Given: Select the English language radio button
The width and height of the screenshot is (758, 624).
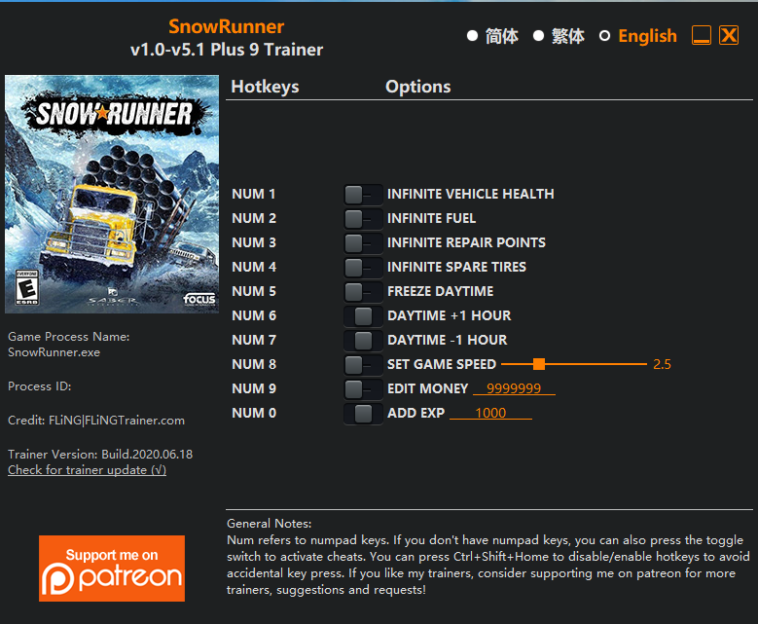Looking at the screenshot, I should [x=604, y=36].
